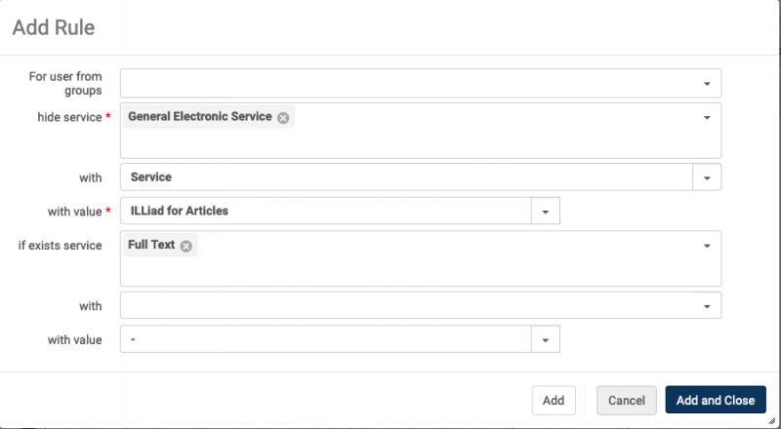The height and width of the screenshot is (429, 781).
Task: Open the hide service dropdown arrow
Action: pos(707,117)
